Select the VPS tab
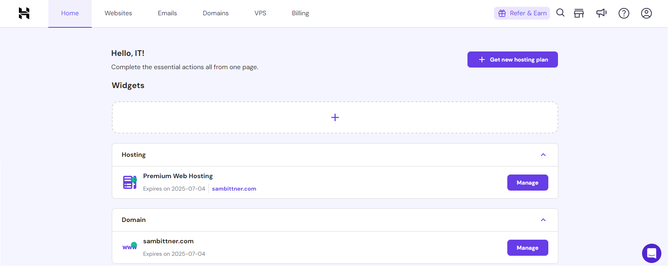The image size is (669, 267). tap(260, 13)
